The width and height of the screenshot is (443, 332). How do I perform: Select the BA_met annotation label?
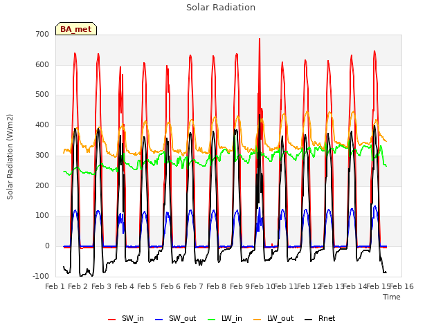pyautogui.click(x=76, y=29)
